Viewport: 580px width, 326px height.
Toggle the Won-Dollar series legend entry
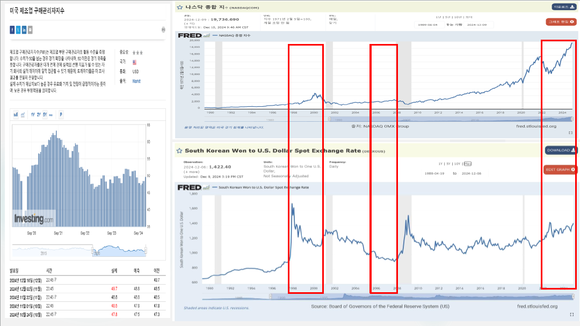tap(261, 188)
